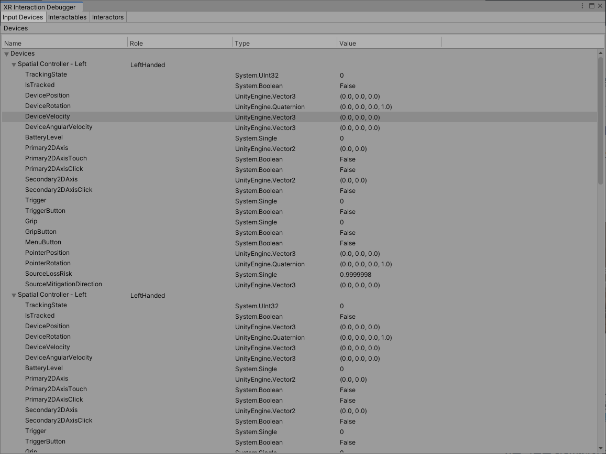Select DeviceVelocity under the second Spatial Controller
This screenshot has height=454, width=608.
[300, 348]
